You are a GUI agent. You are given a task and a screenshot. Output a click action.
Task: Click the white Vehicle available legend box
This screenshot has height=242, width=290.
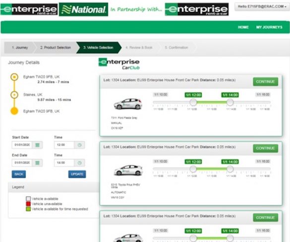coord(28,199)
